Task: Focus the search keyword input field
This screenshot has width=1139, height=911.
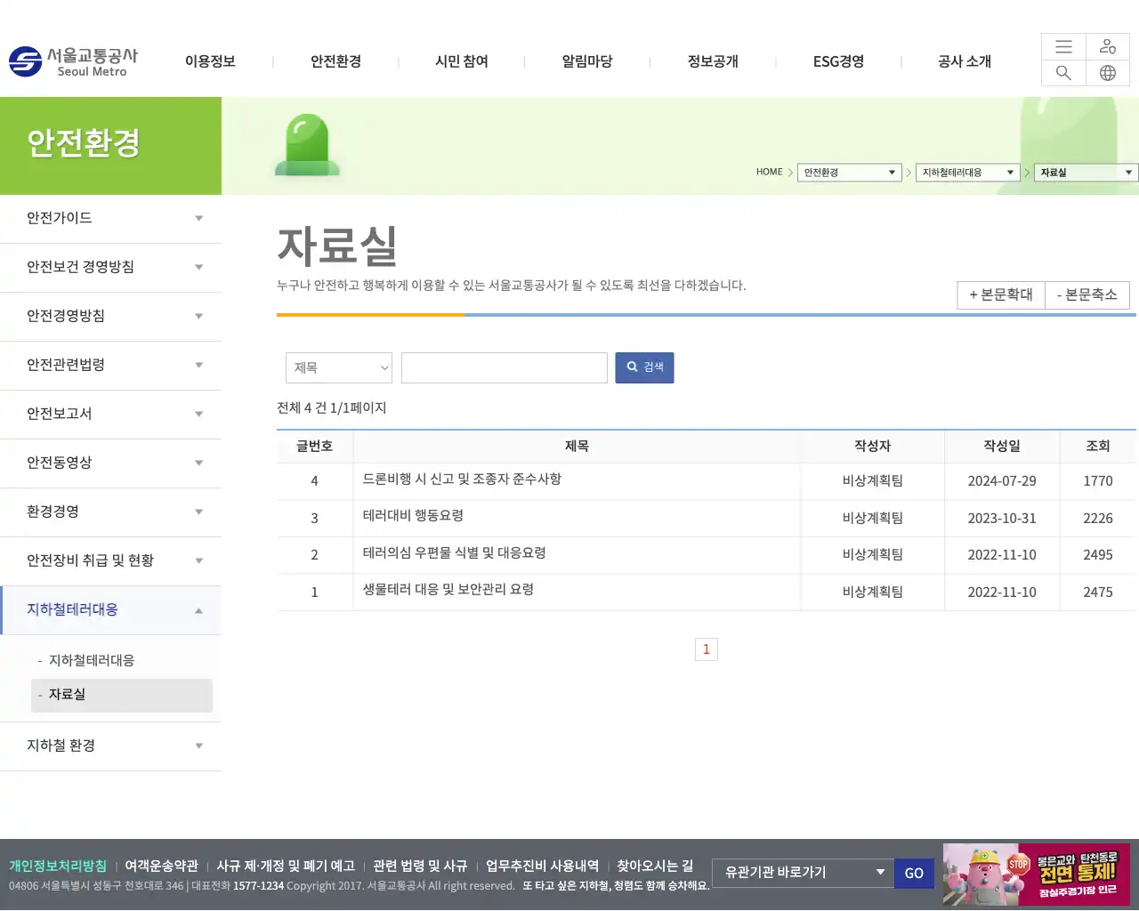Action: coord(505,367)
